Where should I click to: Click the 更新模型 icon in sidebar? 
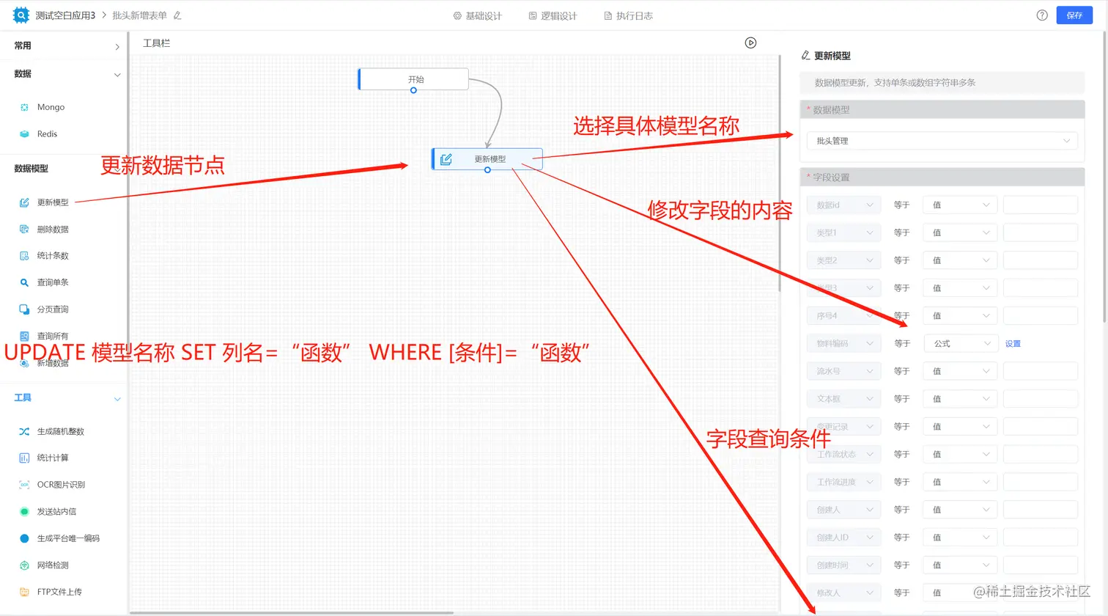coord(24,202)
